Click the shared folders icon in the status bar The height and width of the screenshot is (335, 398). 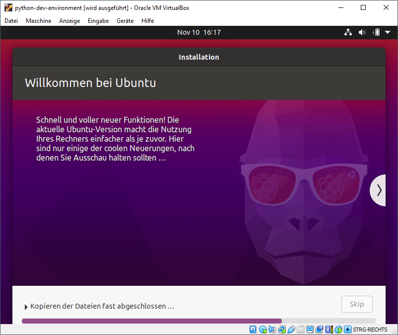(x=301, y=329)
